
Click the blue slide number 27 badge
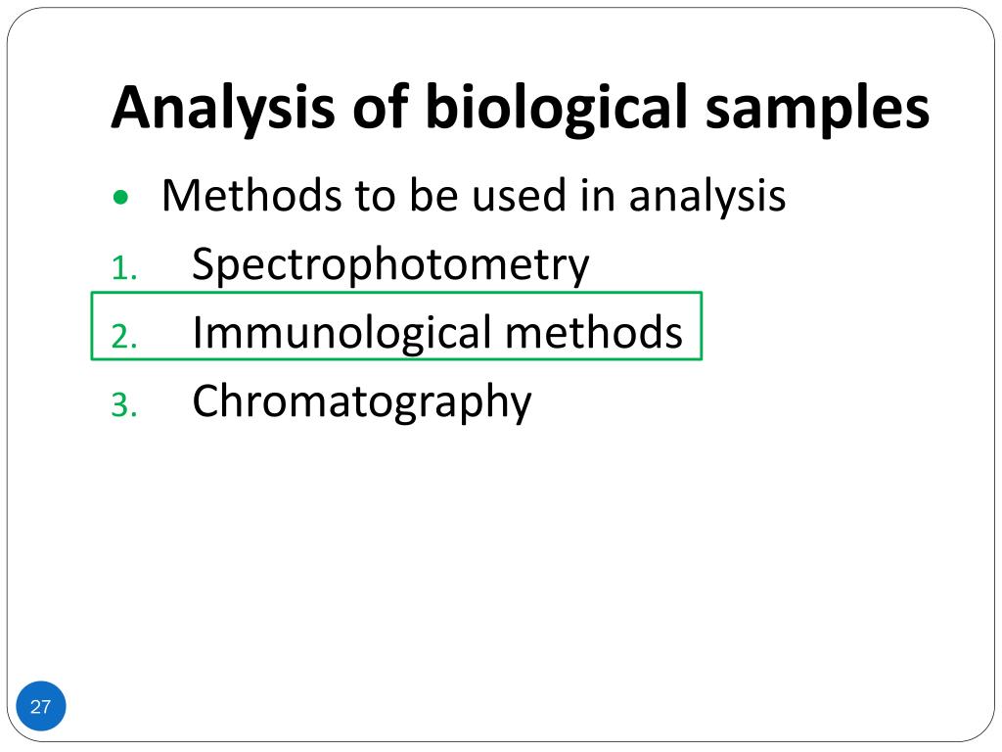40,706
